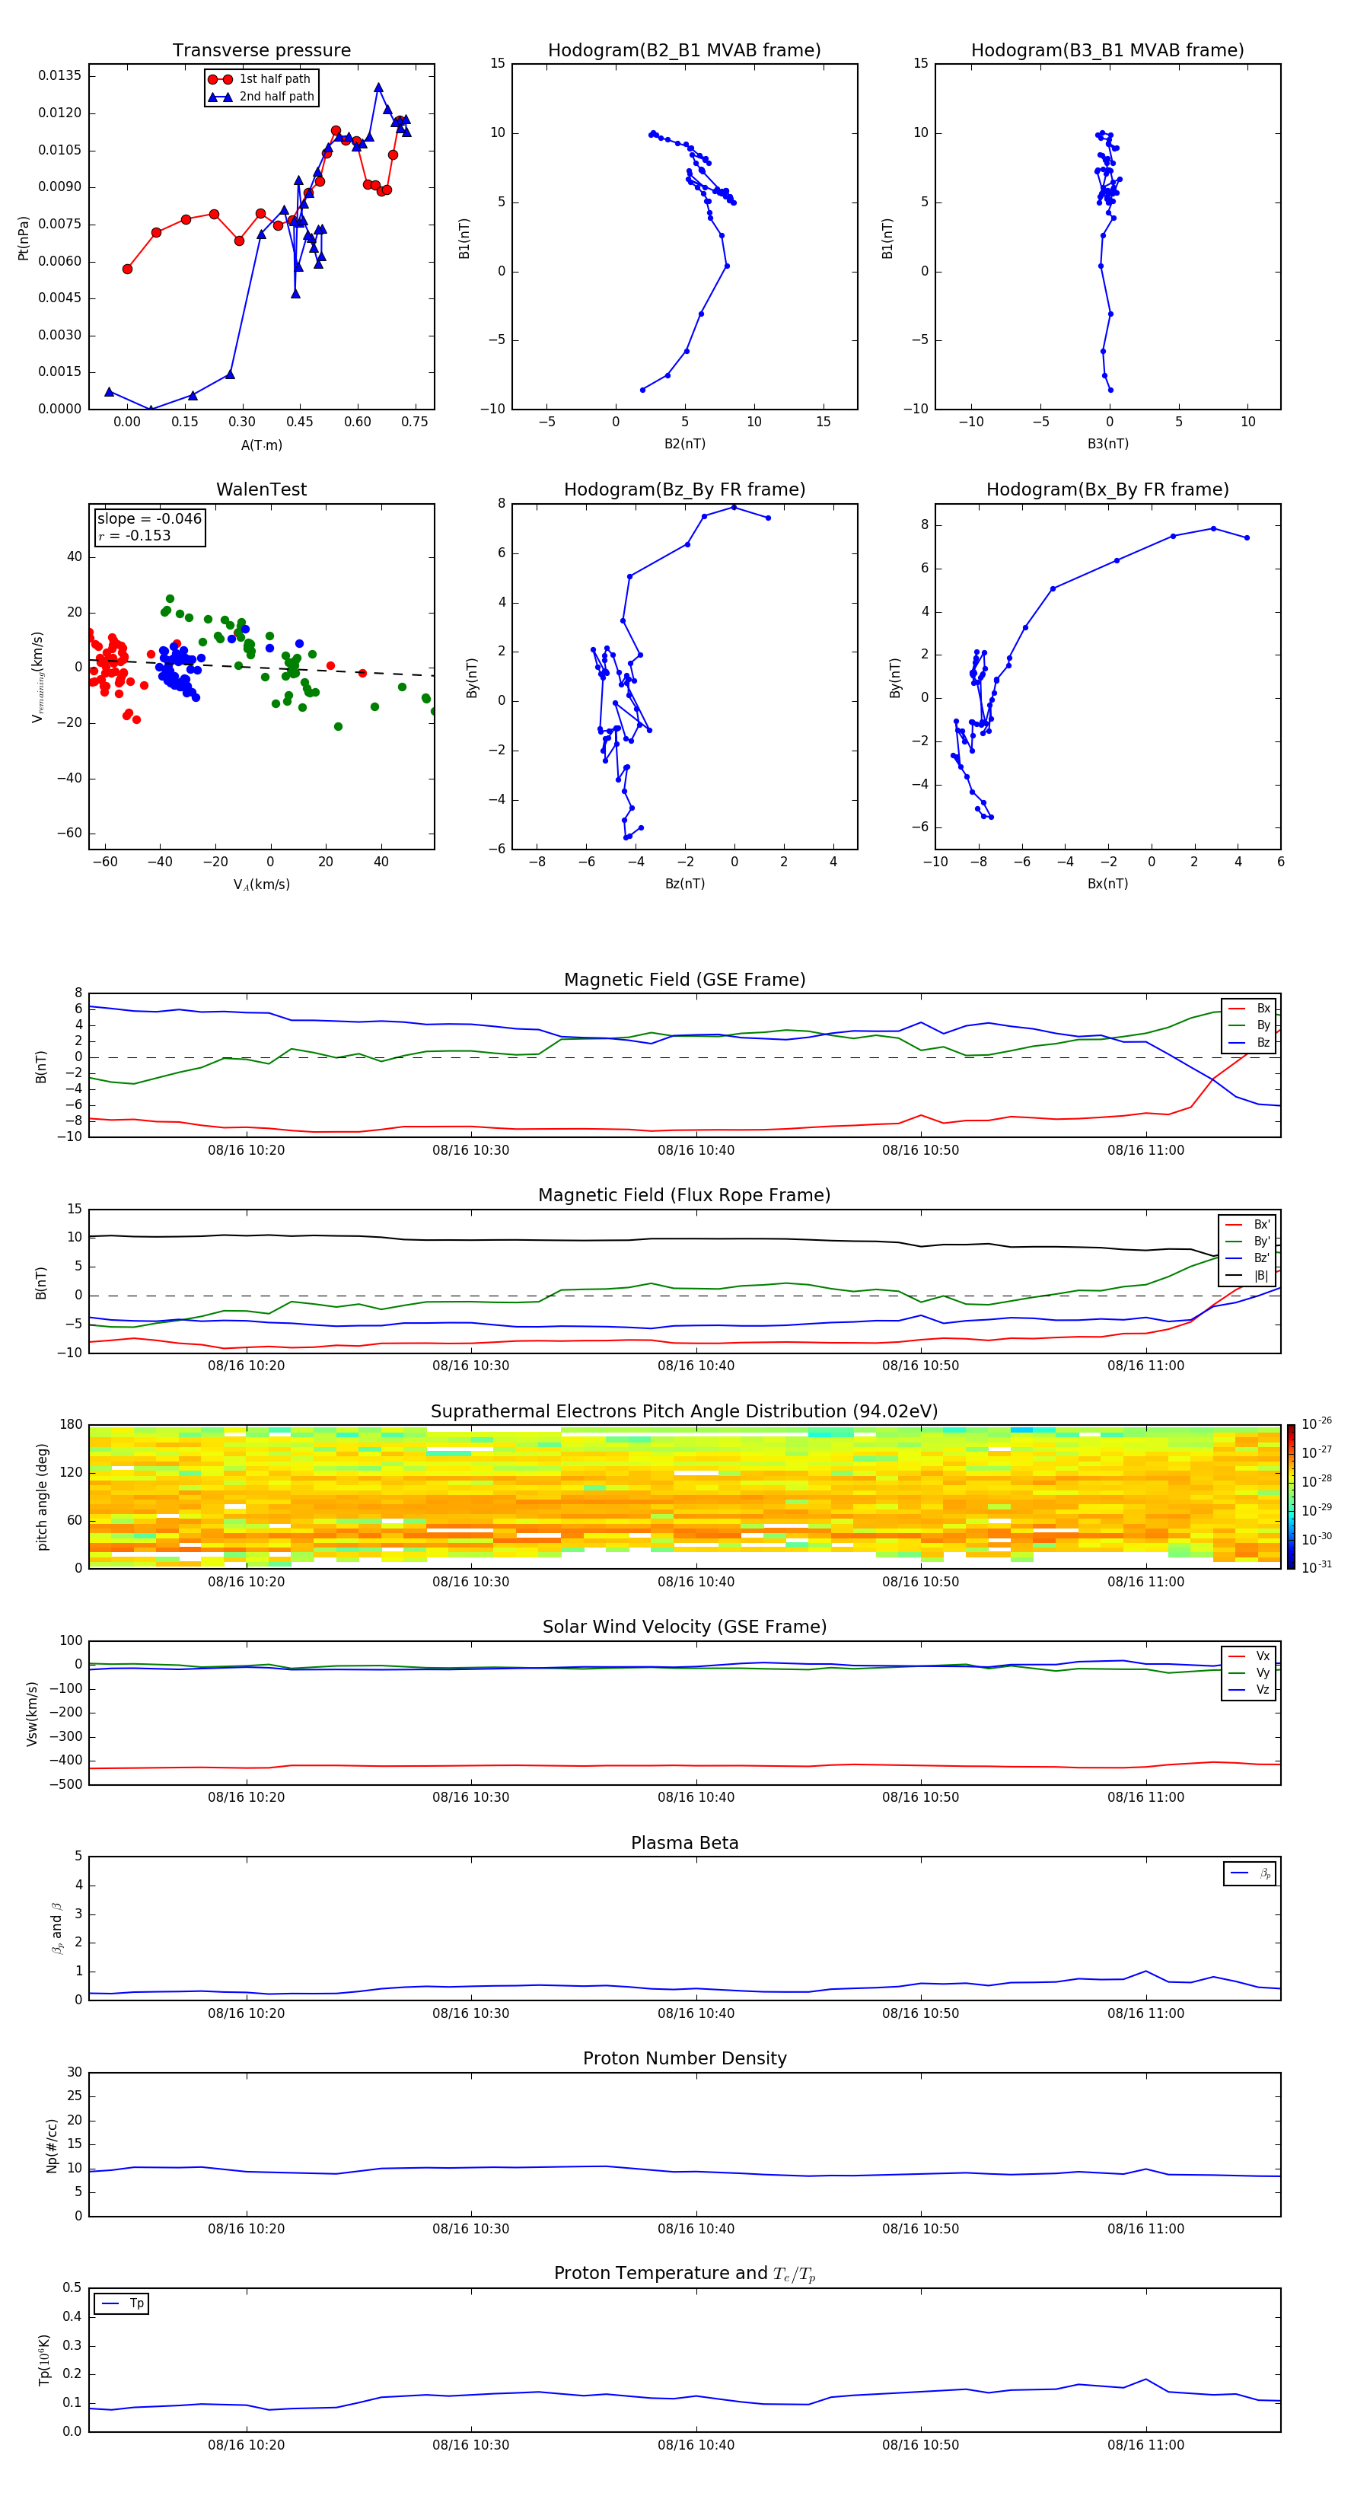Click the 180 tick on pitch angle axis

(x=72, y=1425)
